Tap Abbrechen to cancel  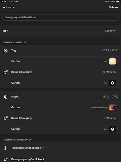[x=10, y=7]
